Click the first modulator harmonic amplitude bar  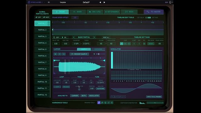pyautogui.click(x=112, y=60)
